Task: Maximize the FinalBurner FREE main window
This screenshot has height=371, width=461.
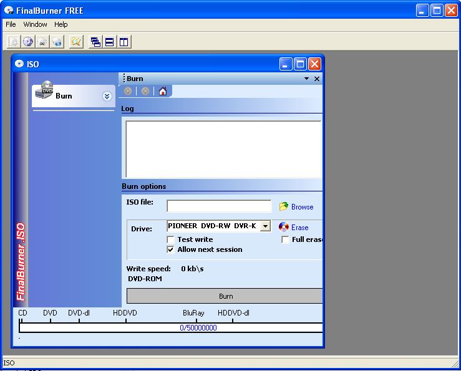Action: tap(437, 11)
